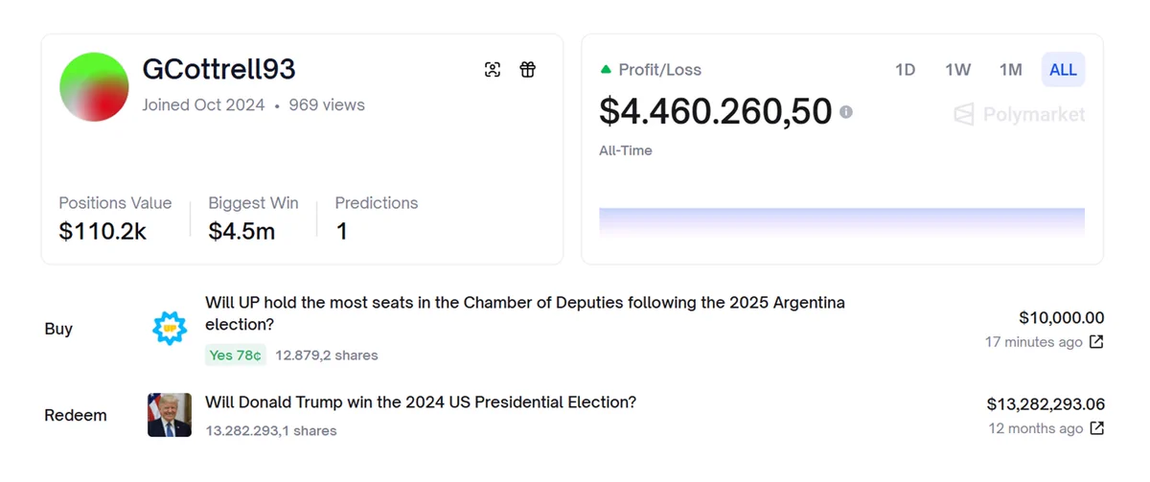Image resolution: width=1150 pixels, height=482 pixels.
Task: Select the 1W time range
Action: coord(957,70)
